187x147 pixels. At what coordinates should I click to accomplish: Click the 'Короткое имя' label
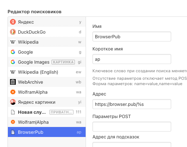(107, 49)
